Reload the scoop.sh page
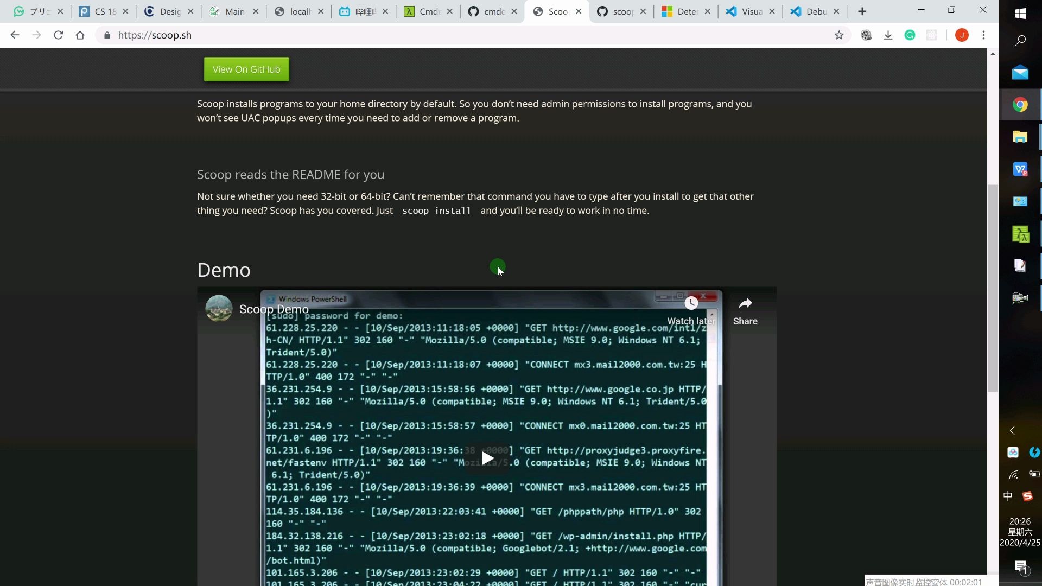Screen dimensions: 1042x586 58,35
